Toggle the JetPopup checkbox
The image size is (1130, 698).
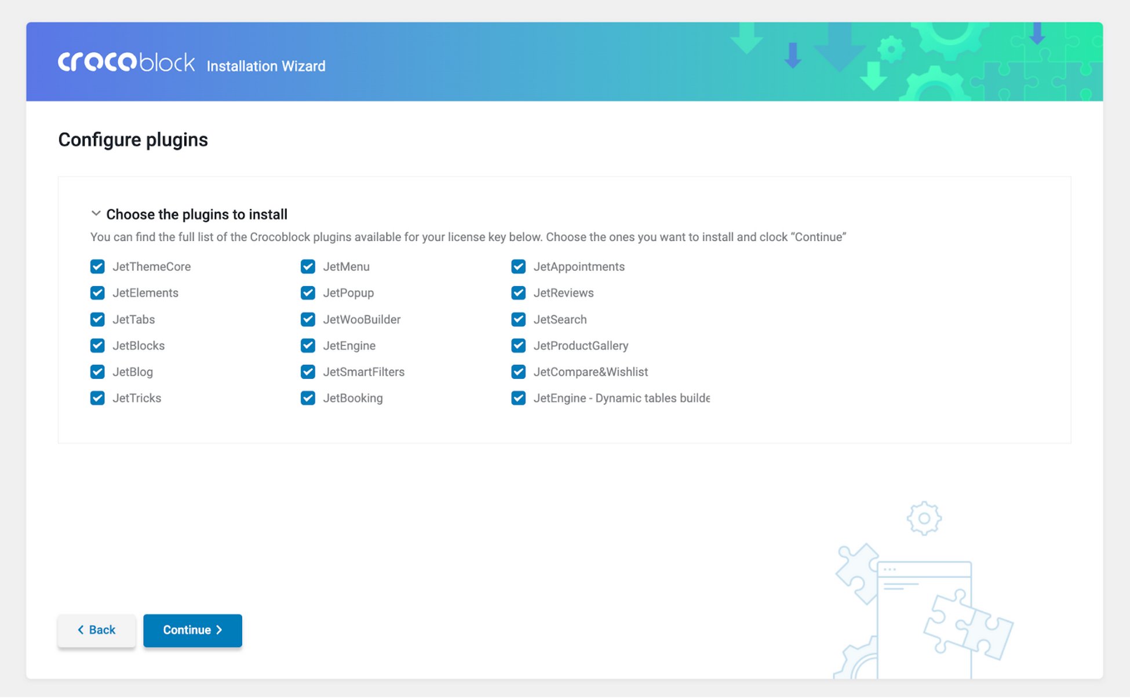(x=308, y=293)
